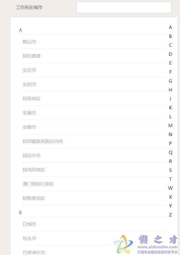Choose 安庆市 in the city list
The width and height of the screenshot is (180, 255).
click(x=94, y=70)
